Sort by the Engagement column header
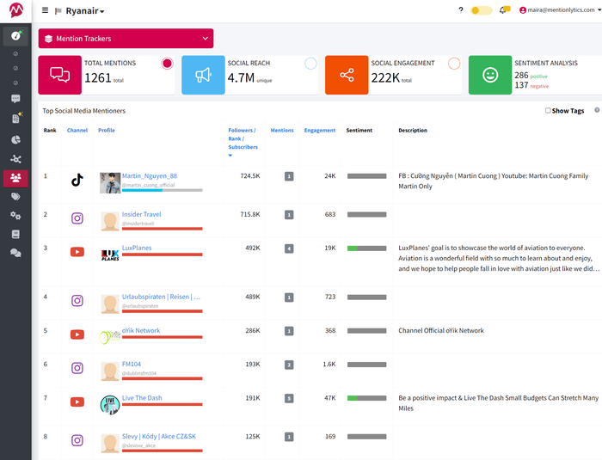Viewport: 602px width, 460px height. 320,130
